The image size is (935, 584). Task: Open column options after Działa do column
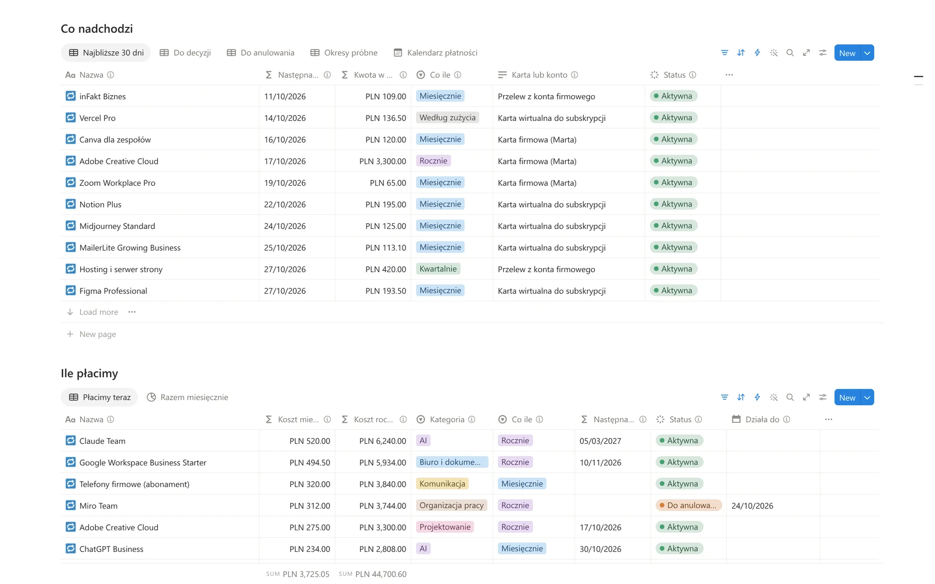pyautogui.click(x=829, y=419)
